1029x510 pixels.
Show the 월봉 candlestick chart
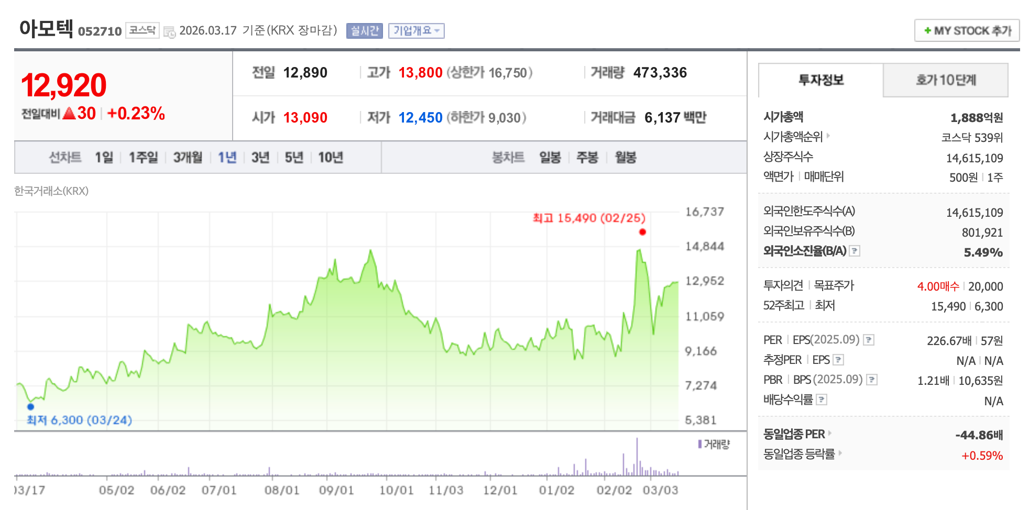tap(626, 157)
